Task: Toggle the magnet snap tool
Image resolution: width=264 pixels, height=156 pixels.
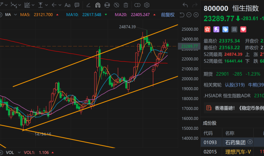Action: (x=97, y=5)
